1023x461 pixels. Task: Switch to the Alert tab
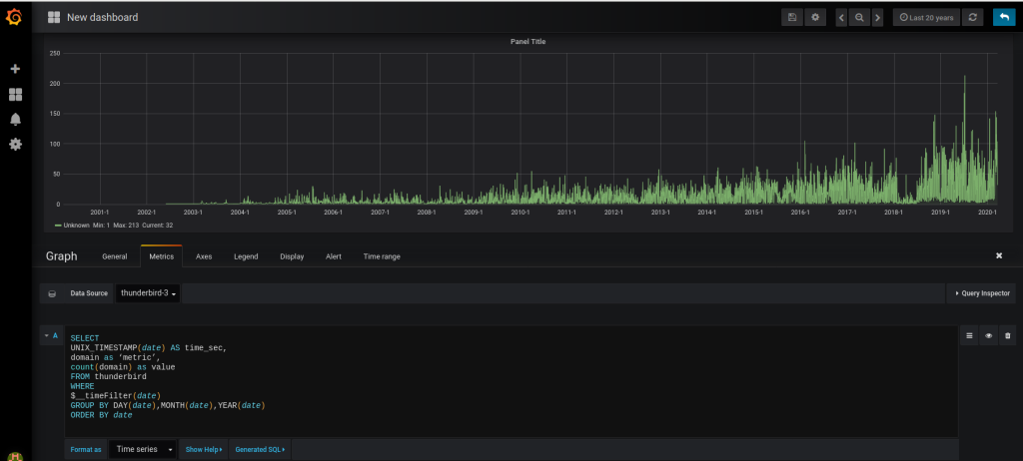334,256
